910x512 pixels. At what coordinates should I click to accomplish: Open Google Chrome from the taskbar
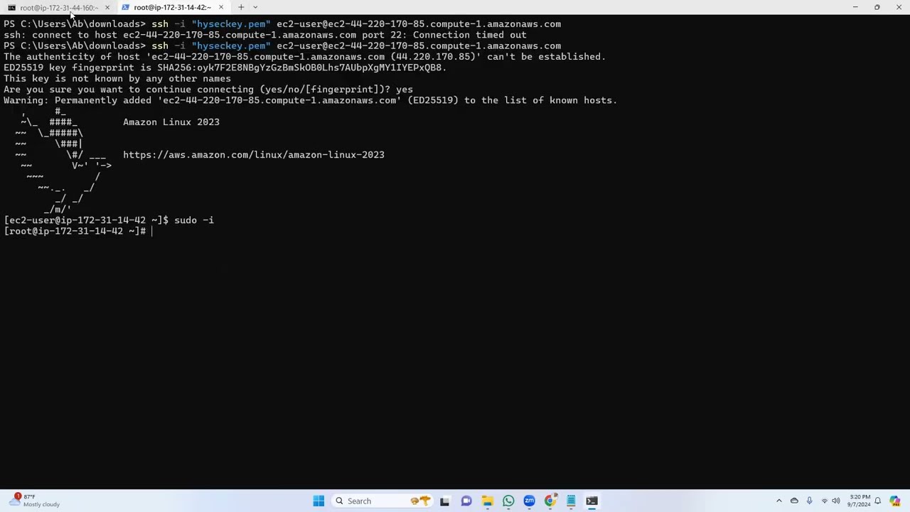[550, 501]
